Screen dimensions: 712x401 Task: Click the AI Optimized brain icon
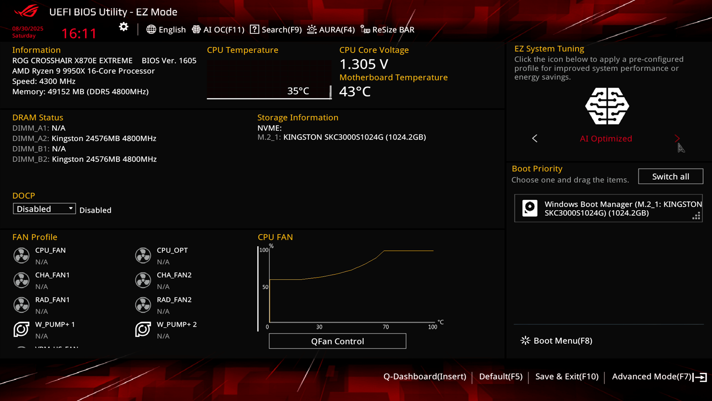[607, 106]
